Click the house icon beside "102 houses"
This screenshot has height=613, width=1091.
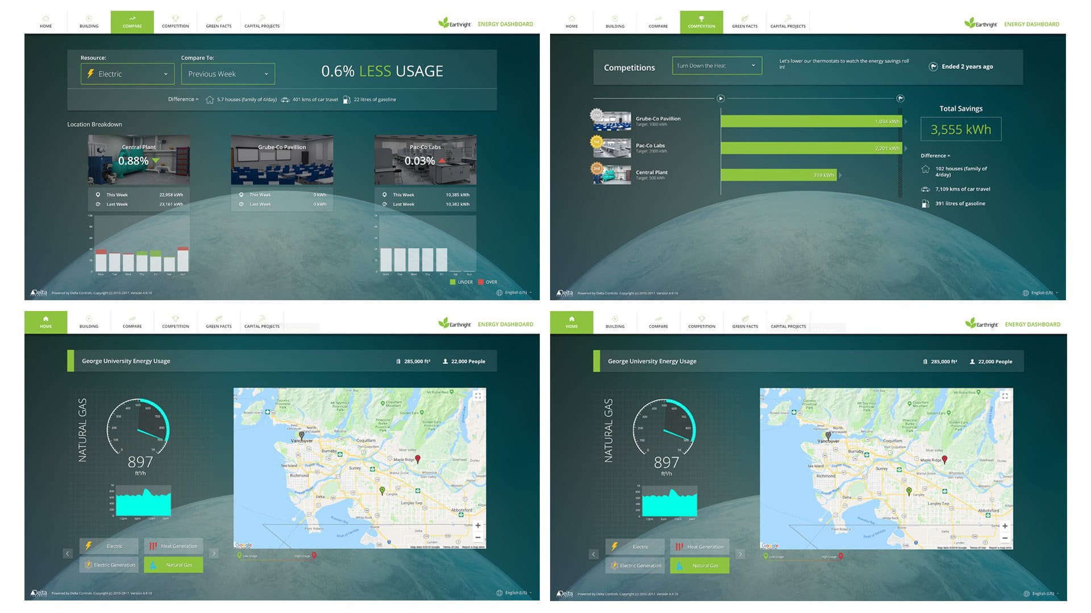coord(925,169)
